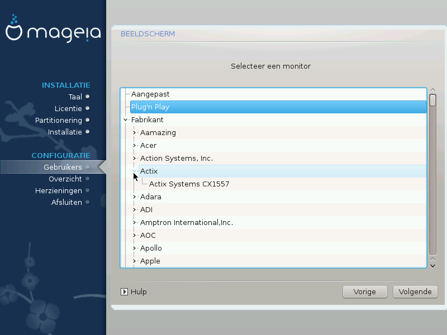Expand the Aamazing manufacturer node

pyautogui.click(x=135, y=133)
